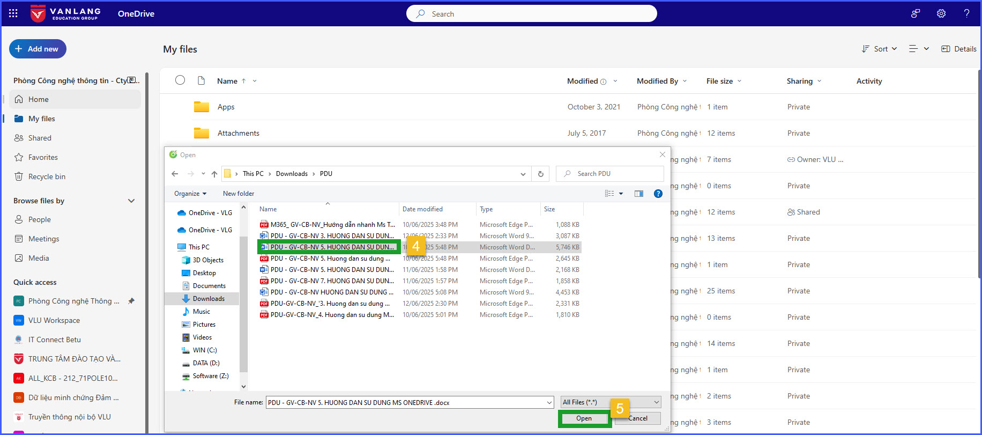Open Favorites in sidebar
Image resolution: width=982 pixels, height=435 pixels.
tap(75, 157)
